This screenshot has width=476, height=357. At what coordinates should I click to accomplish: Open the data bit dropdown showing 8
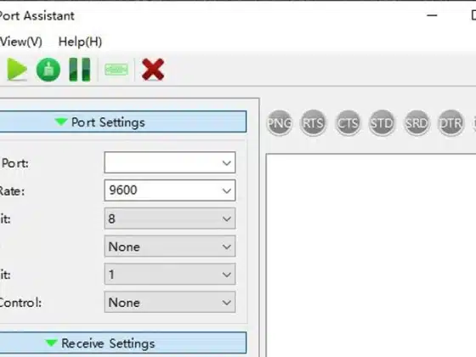(x=170, y=218)
